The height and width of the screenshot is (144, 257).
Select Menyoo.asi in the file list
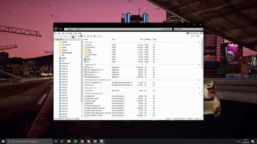pyautogui.click(x=90, y=85)
